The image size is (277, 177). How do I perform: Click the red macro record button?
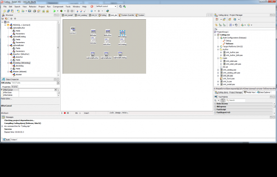(x=65, y=113)
